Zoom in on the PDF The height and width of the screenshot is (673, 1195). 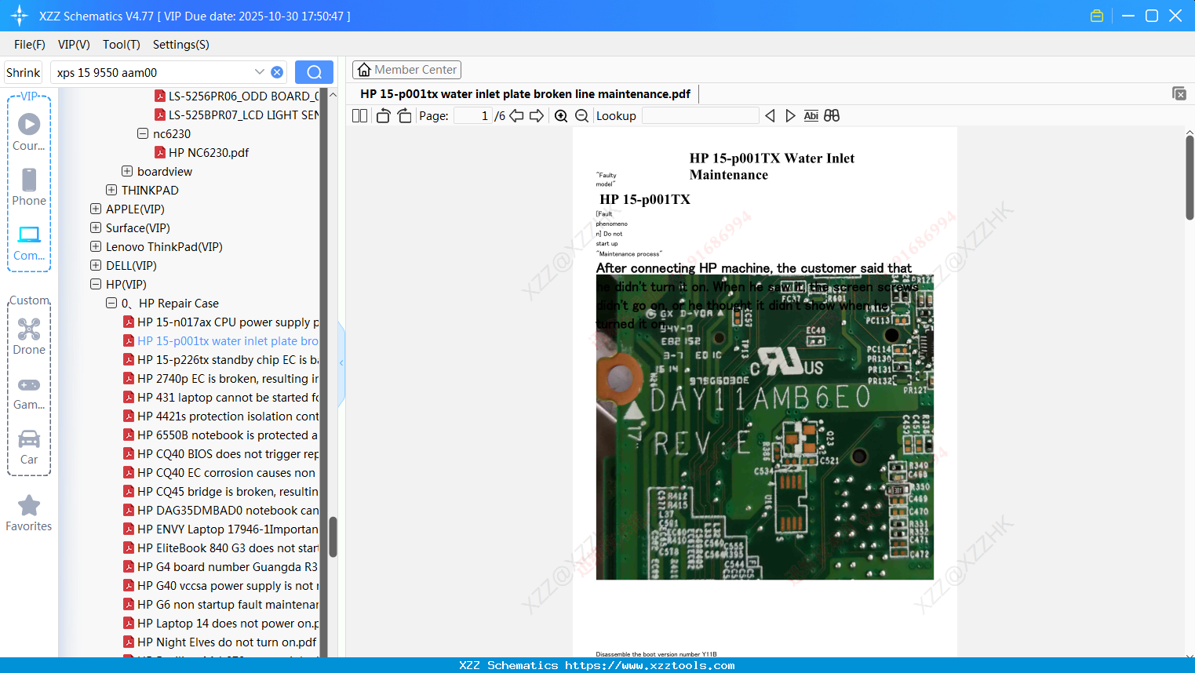[x=561, y=115]
